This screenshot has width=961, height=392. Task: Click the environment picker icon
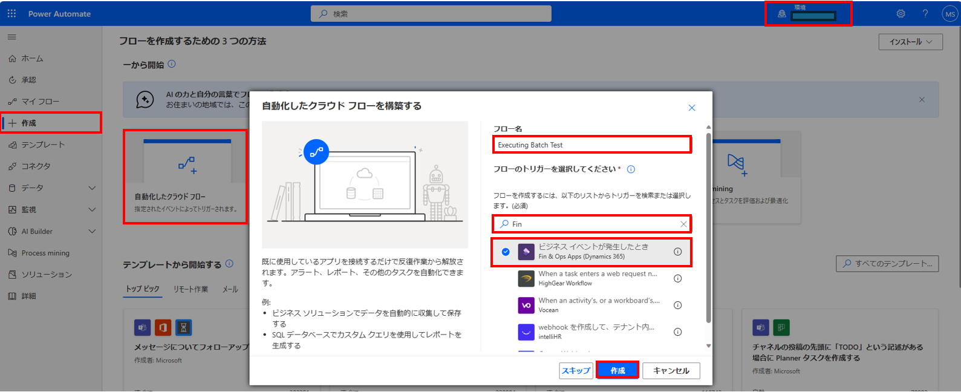point(782,14)
